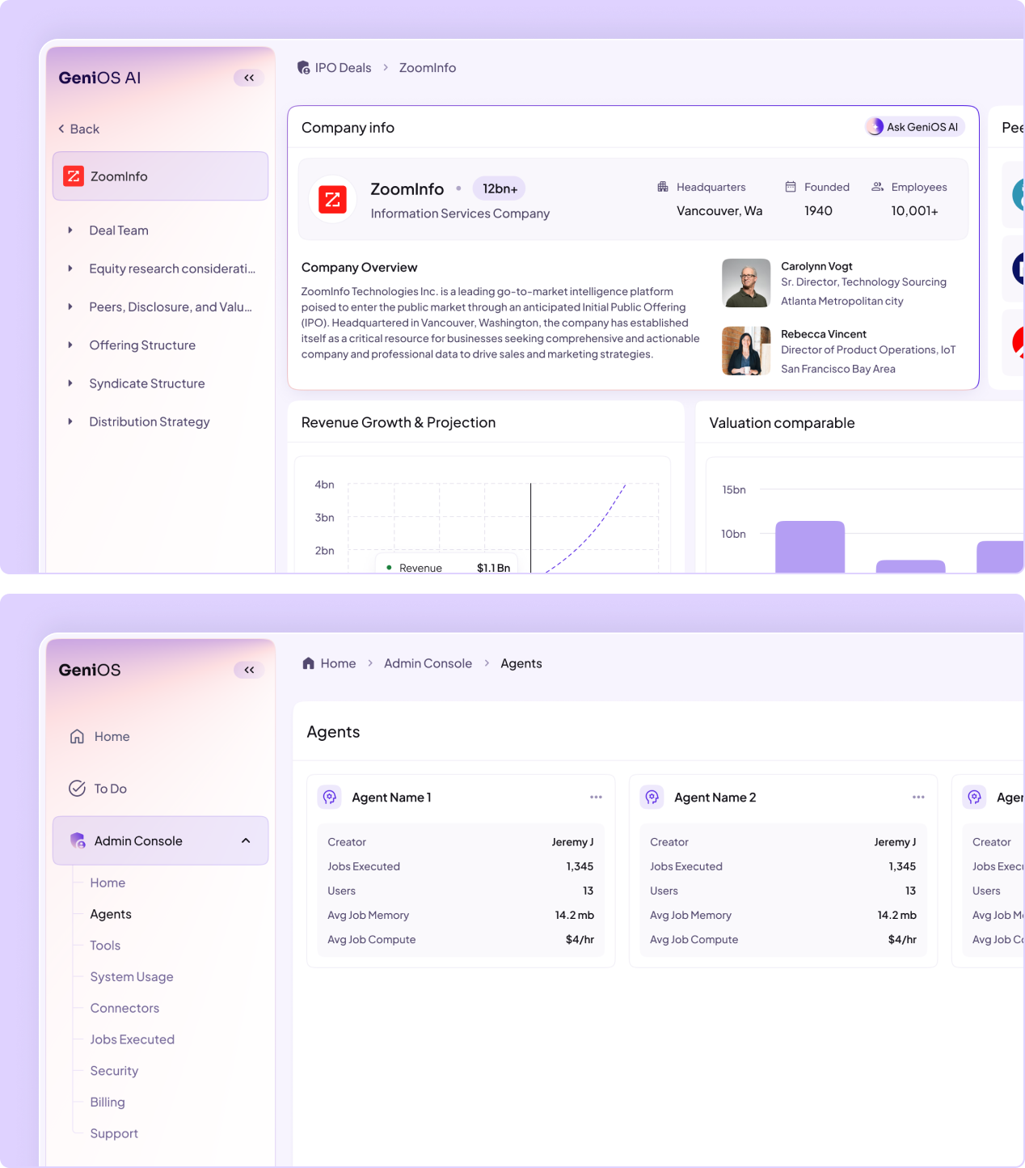Click Carolynn Vogt's profile photo

pyautogui.click(x=746, y=283)
